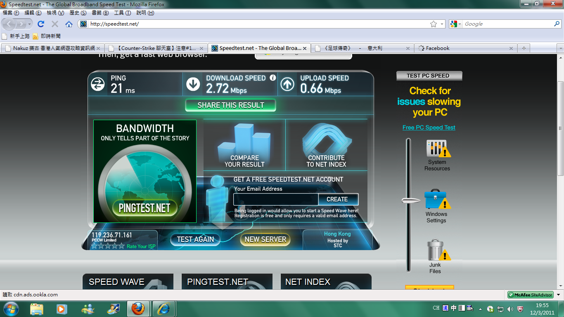Open the Google search engine dropdown

click(x=455, y=24)
